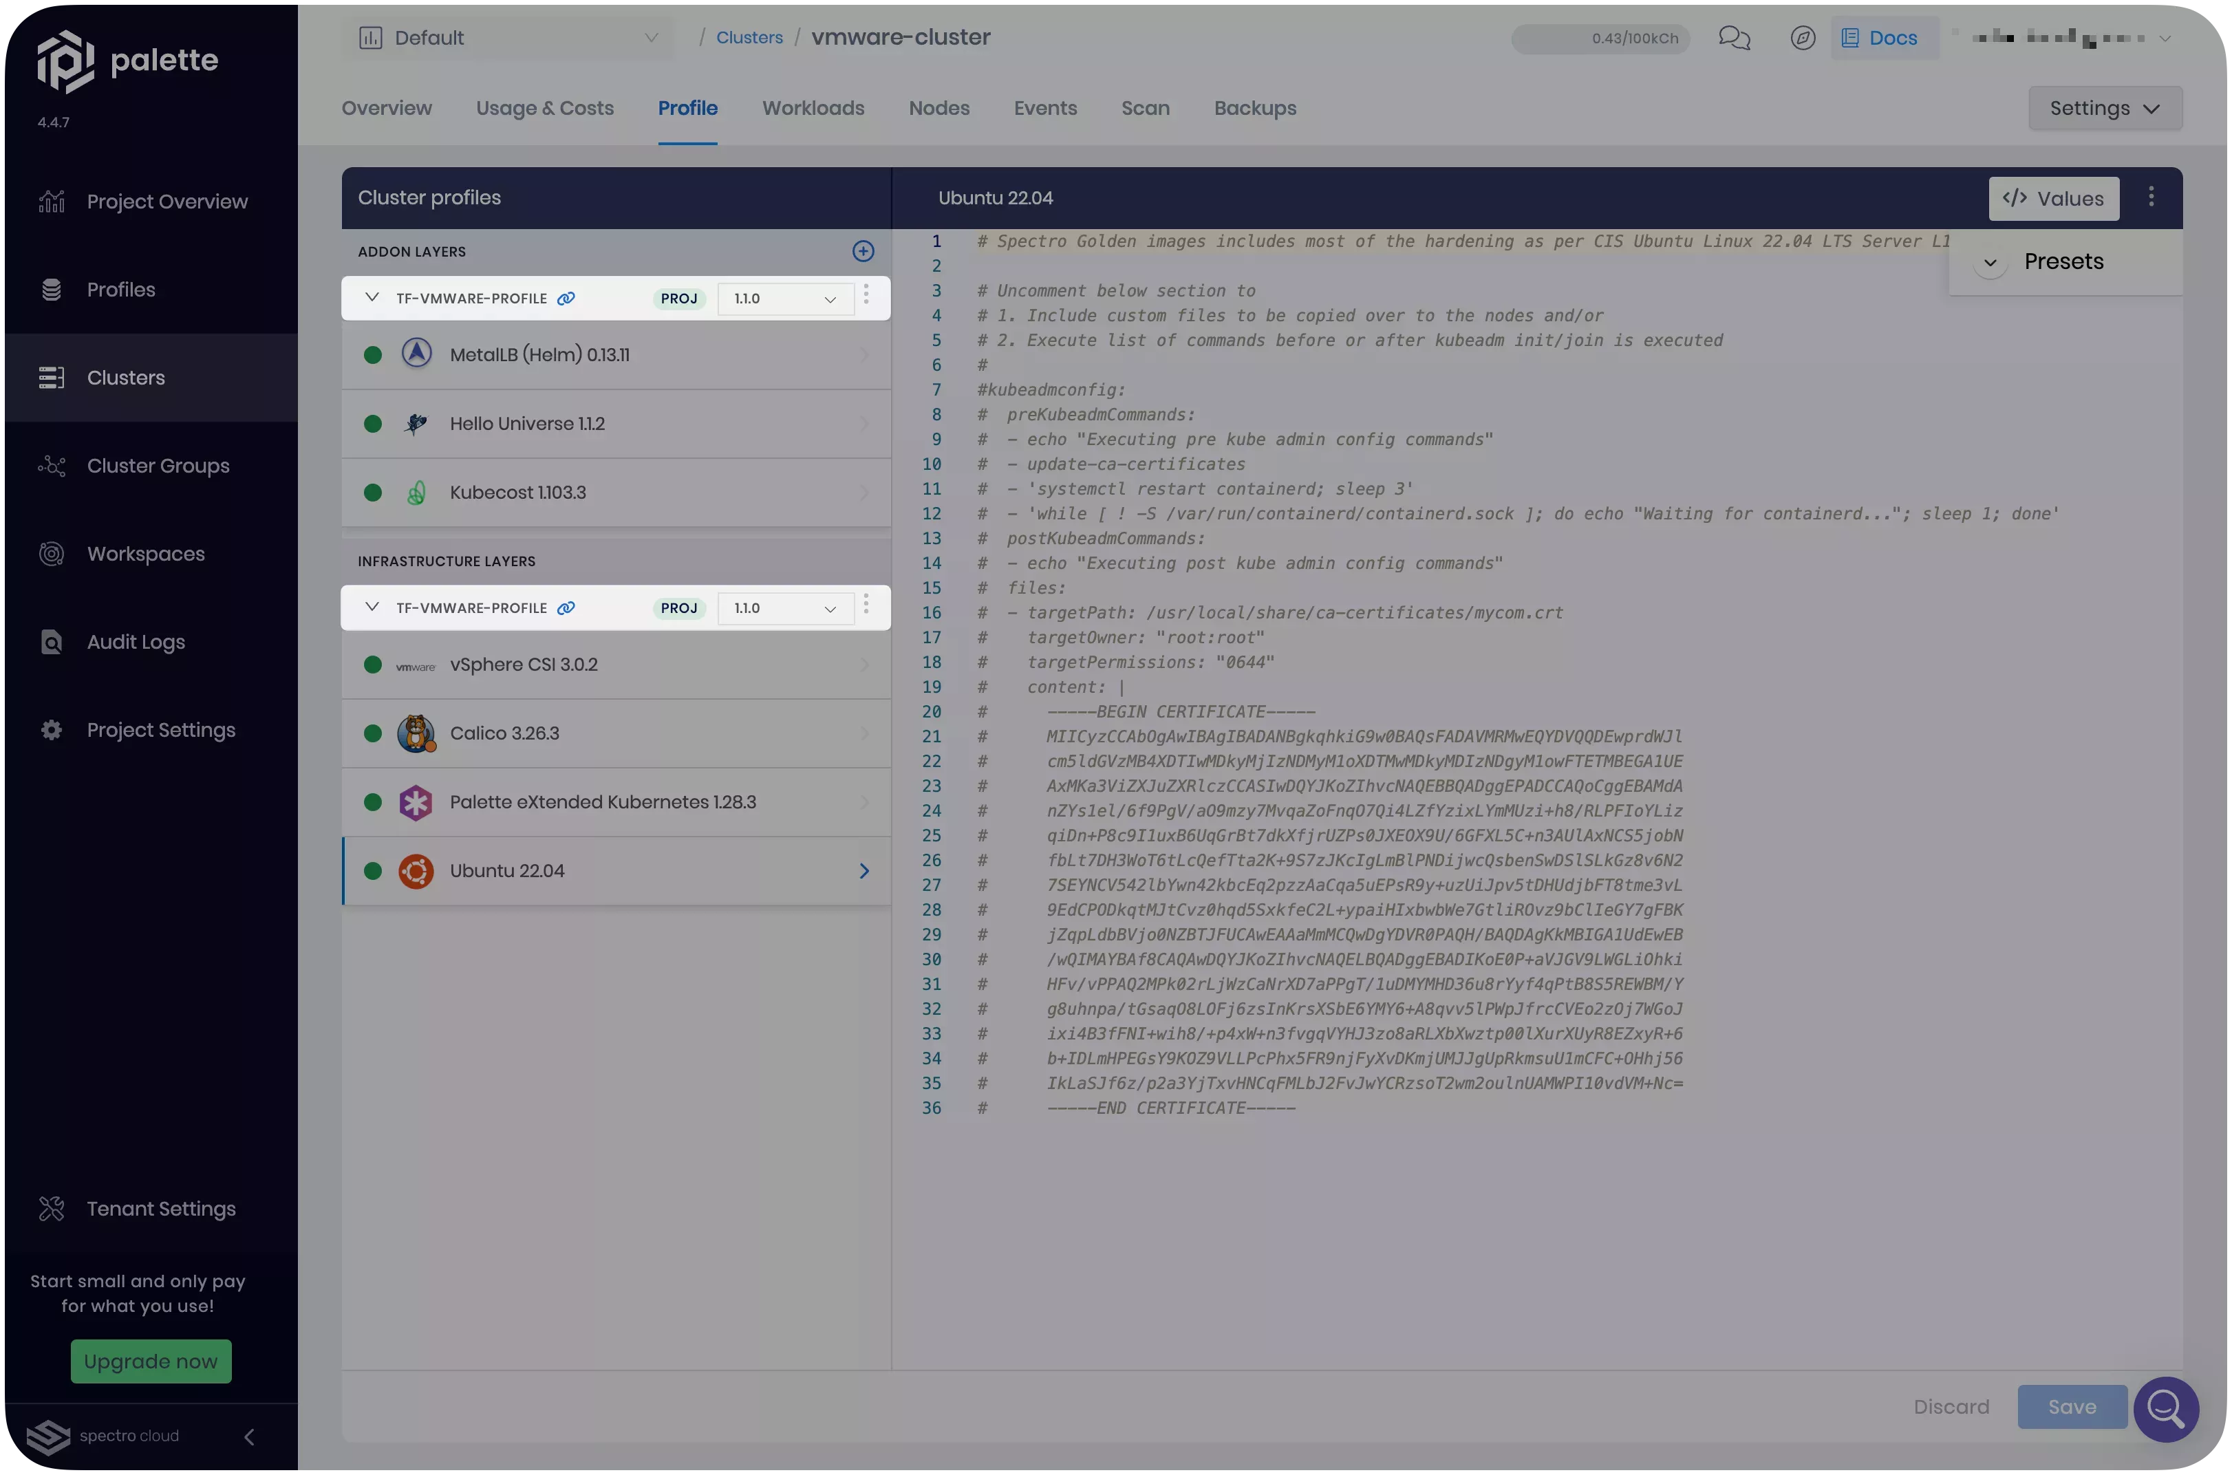Open the user account menu chevron

tap(2165, 39)
